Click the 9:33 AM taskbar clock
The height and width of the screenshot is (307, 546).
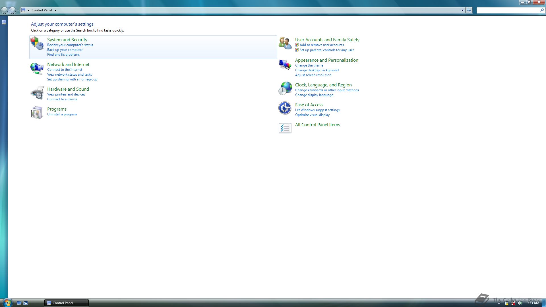coord(533,303)
